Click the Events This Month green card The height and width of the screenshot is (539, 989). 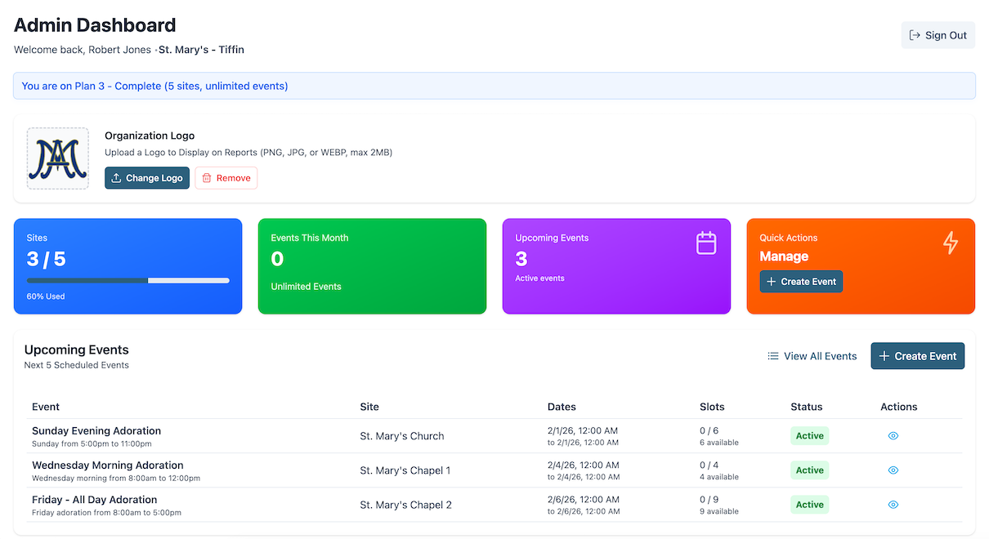click(372, 265)
